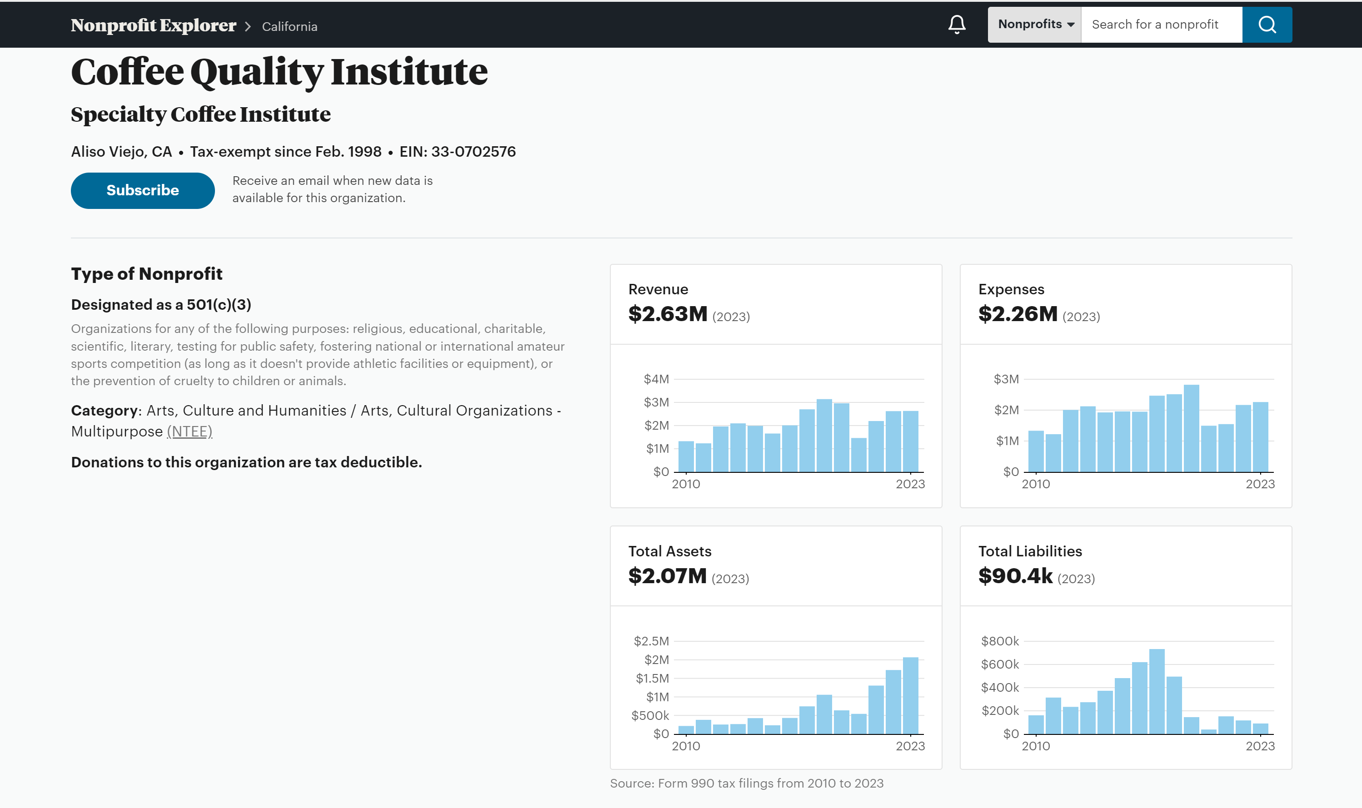Viewport: 1362px width, 808px height.
Task: Click the tallest bar in Total Liabilities chart
Action: 1157,691
